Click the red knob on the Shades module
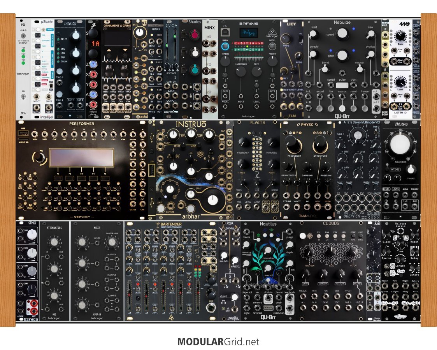Image resolution: width=437 pixels, height=350 pixels. (196, 35)
